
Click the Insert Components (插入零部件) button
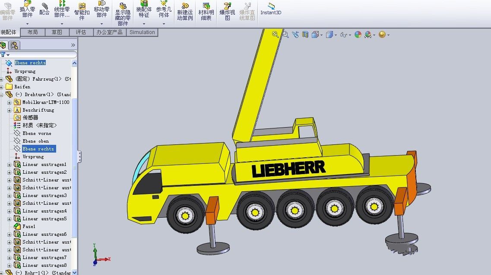tap(27, 9)
